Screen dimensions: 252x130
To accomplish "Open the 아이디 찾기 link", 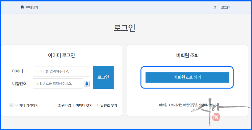I will tap(84, 105).
